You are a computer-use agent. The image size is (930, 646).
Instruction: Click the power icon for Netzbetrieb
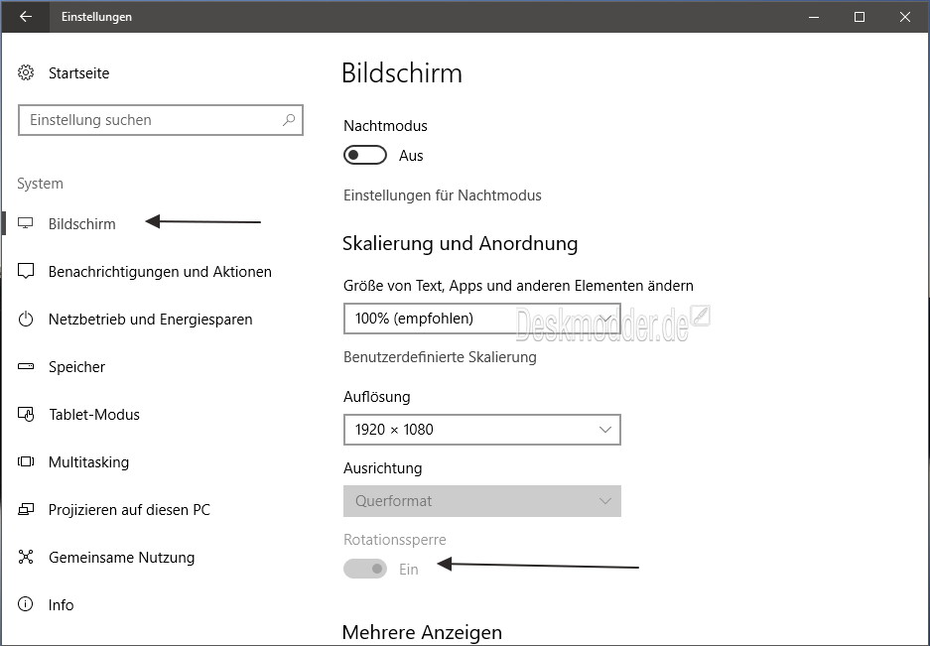tap(26, 320)
